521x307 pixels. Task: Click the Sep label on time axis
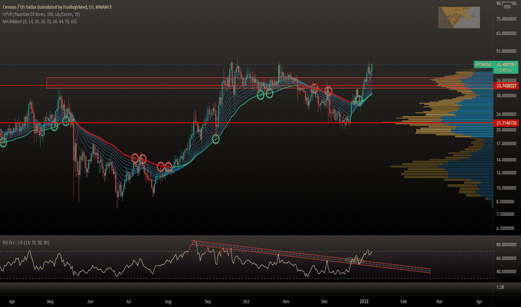click(207, 301)
